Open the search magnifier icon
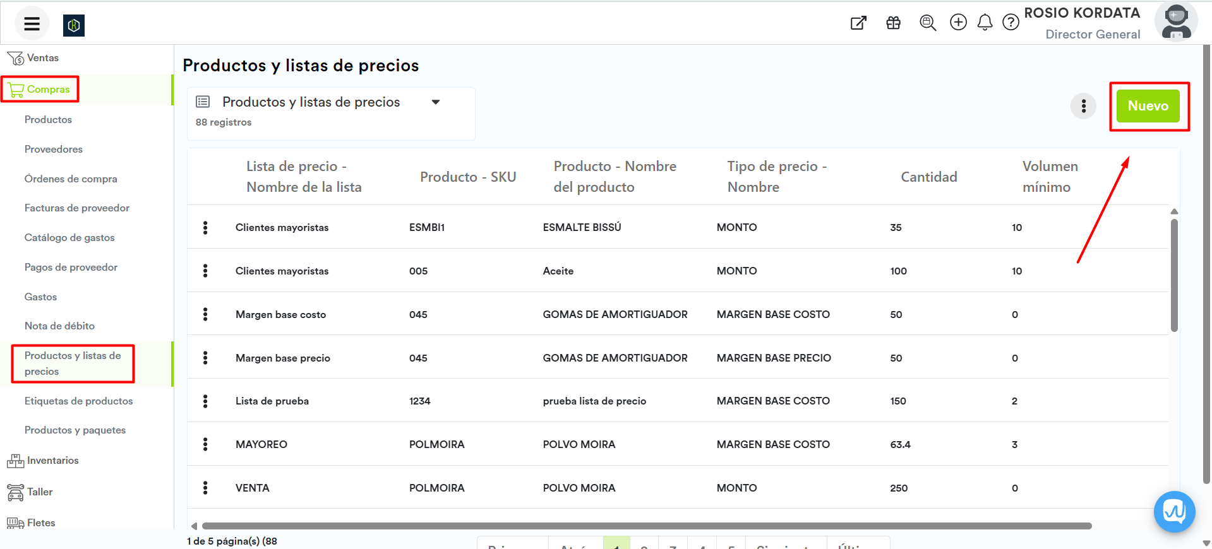 point(927,23)
